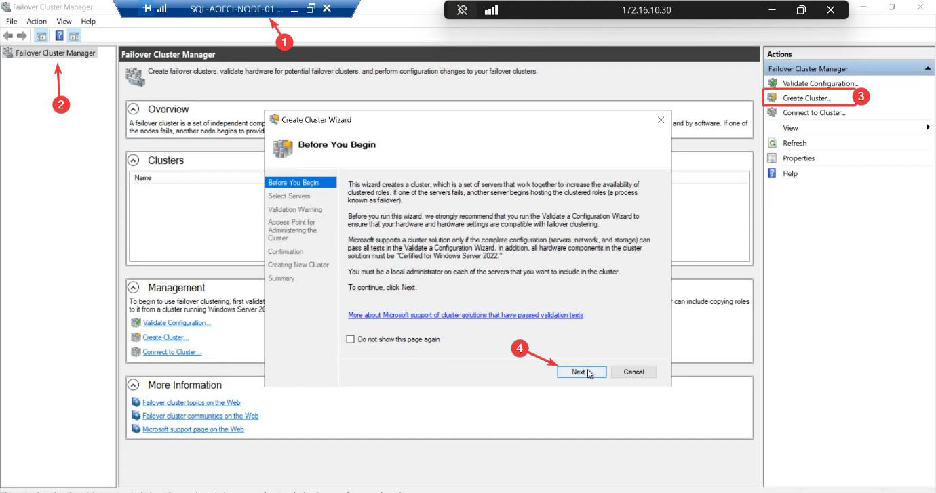Select Failover Cluster Manager tree node
Image resolution: width=936 pixels, height=493 pixels.
coord(56,53)
